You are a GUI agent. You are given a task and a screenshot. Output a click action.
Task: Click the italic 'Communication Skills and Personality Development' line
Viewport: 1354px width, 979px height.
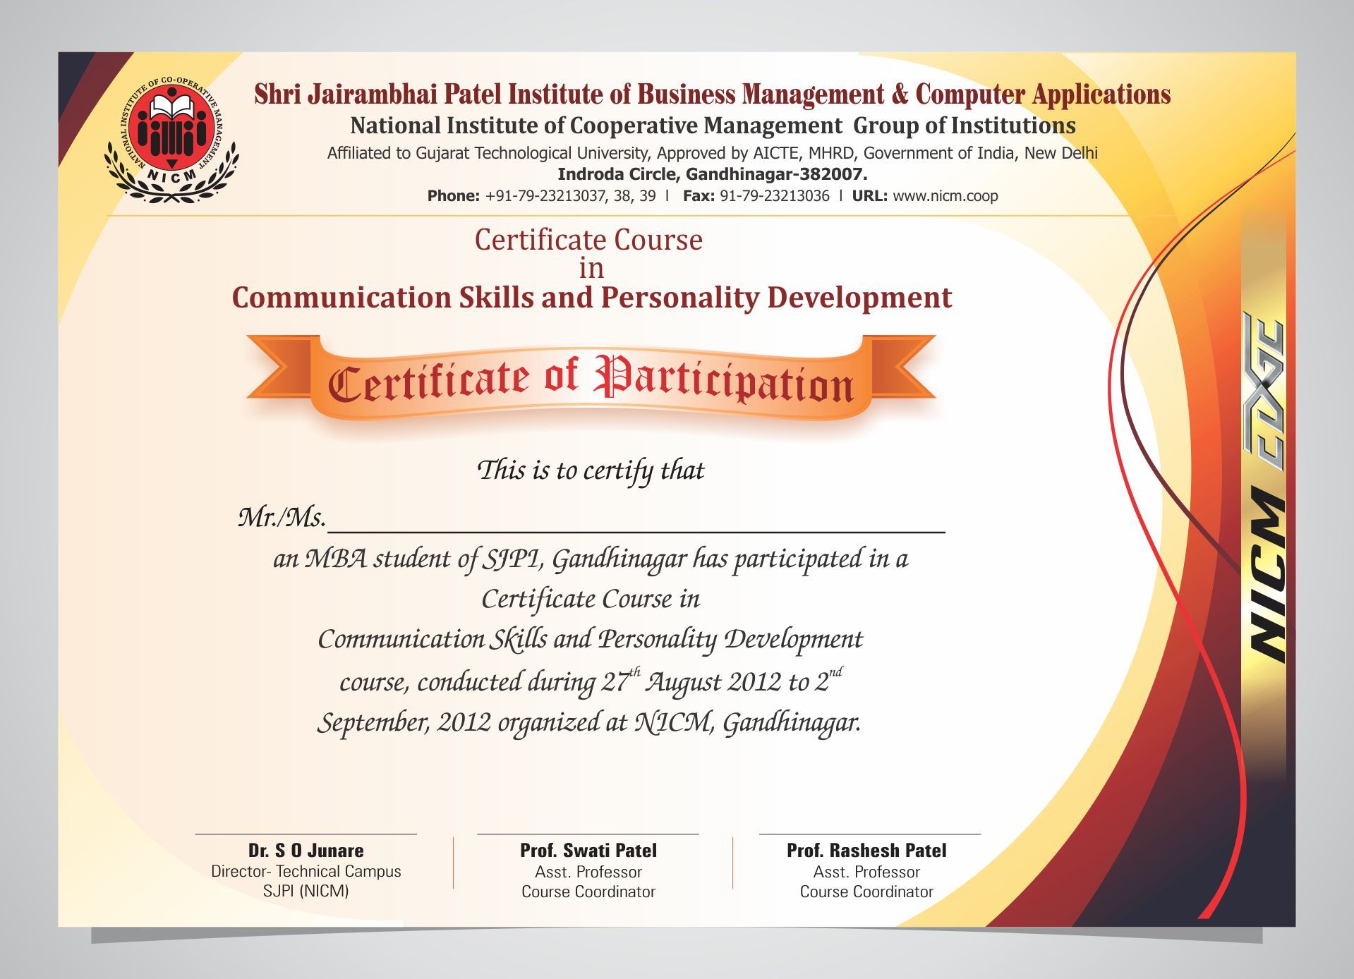(591, 640)
